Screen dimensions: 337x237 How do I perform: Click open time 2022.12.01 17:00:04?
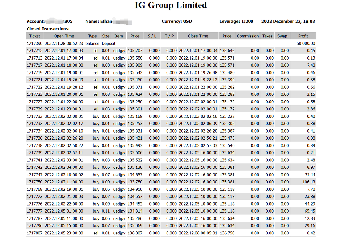pos(64,58)
